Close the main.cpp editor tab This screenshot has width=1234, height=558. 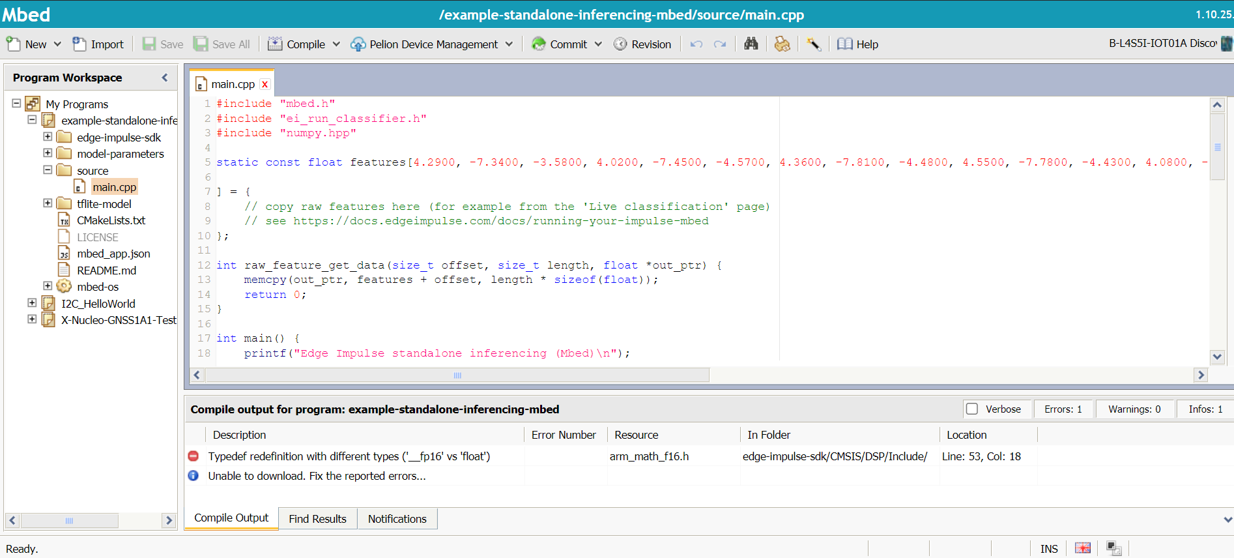pos(265,84)
